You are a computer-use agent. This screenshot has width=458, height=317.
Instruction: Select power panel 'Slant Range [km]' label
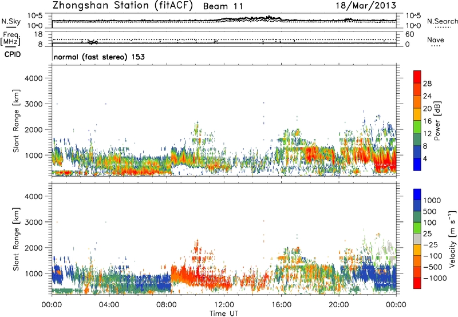(x=17, y=121)
